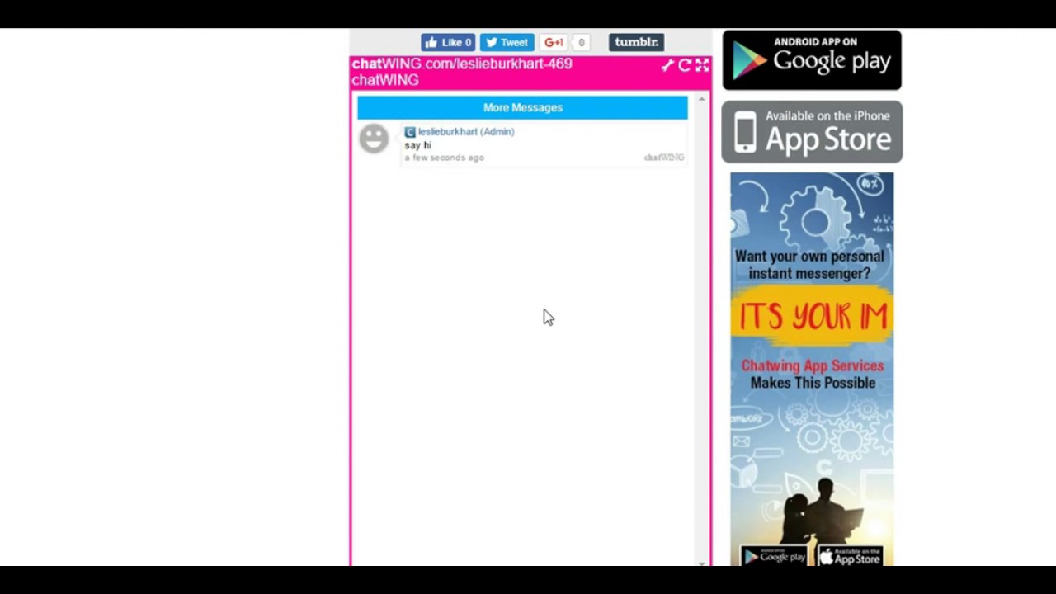Image resolution: width=1056 pixels, height=594 pixels.
Task: Open Android App on Google Play badge
Action: pyautogui.click(x=812, y=60)
